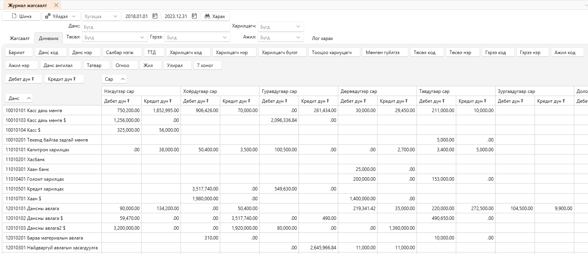This screenshot has height=254, width=588.
Task: Select row 11010501 Кредит харилцах
Action: (x=53, y=189)
